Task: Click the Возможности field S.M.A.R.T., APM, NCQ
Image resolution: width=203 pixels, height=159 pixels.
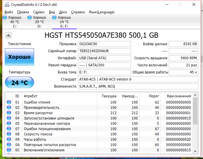Action: coord(138,86)
